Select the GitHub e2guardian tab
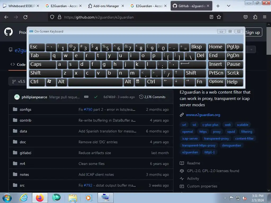This screenshot has height=203, width=271. pos(191,6)
